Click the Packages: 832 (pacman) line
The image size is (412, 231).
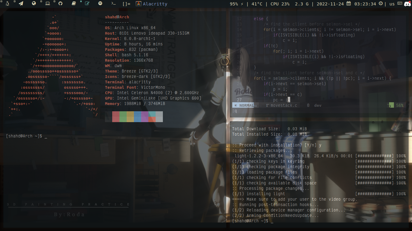(x=132, y=49)
